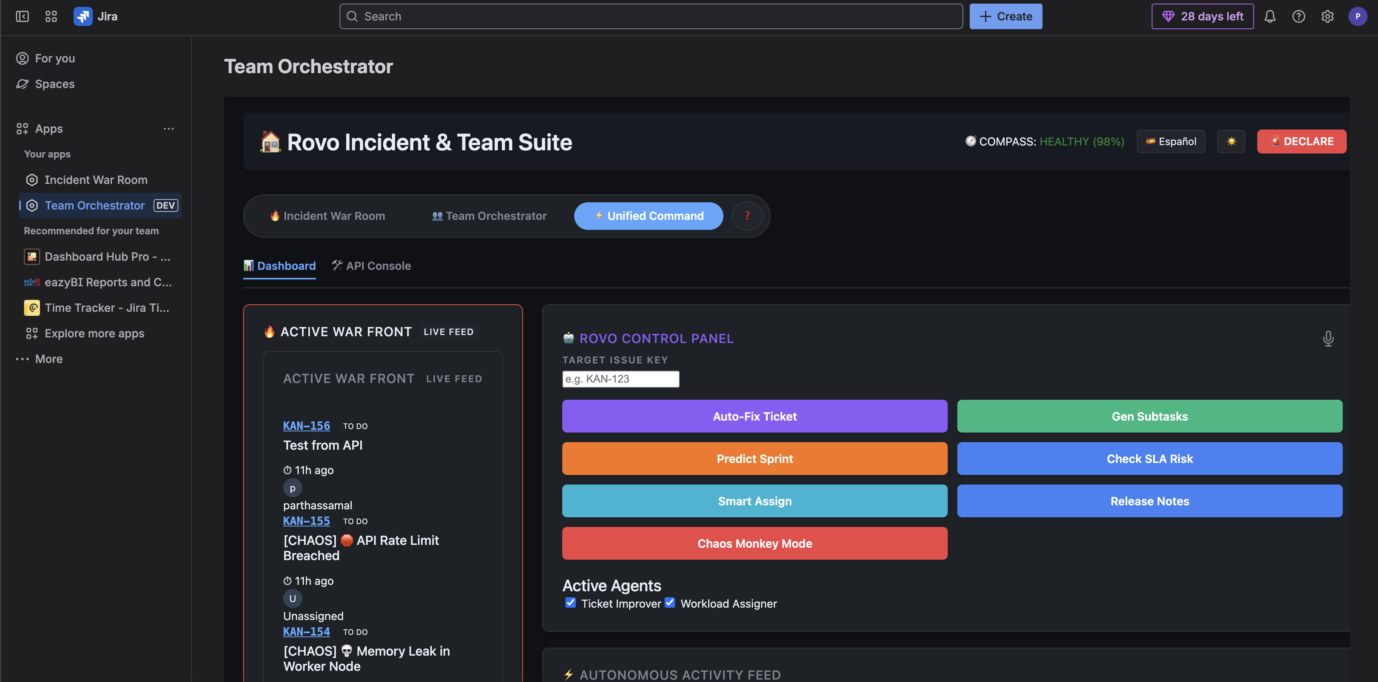Click the help question mark icon

[1298, 16]
